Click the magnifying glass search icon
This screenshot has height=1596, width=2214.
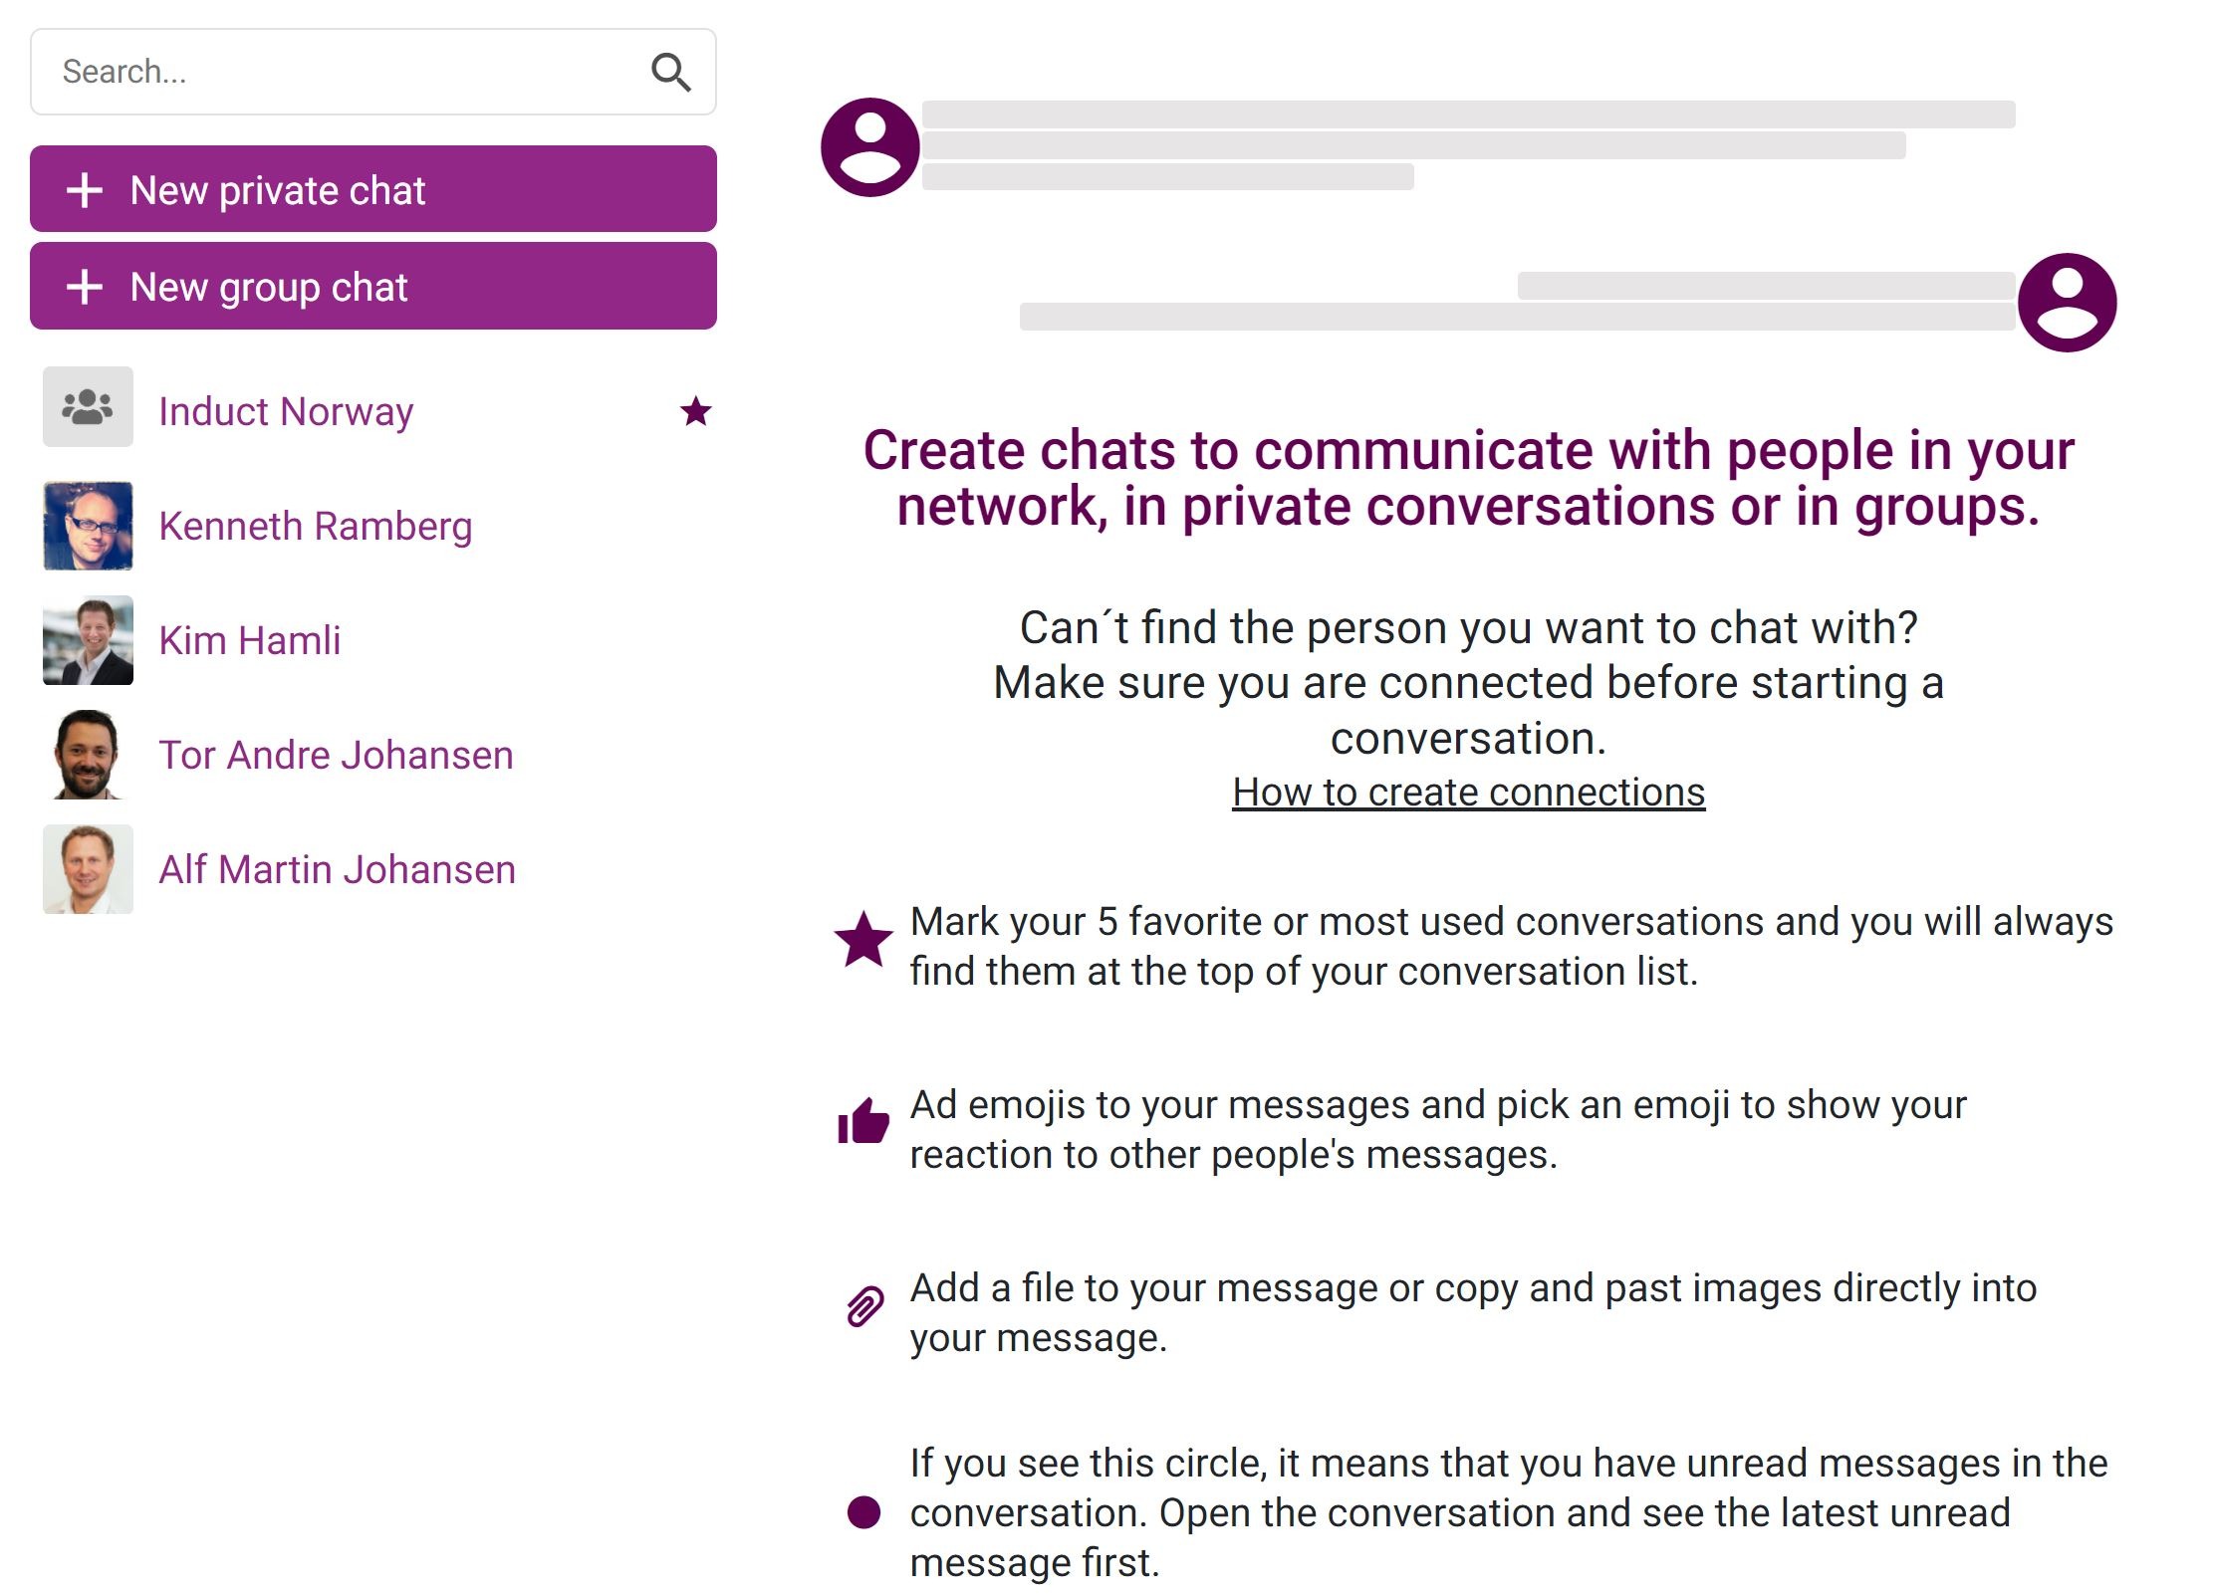click(670, 72)
